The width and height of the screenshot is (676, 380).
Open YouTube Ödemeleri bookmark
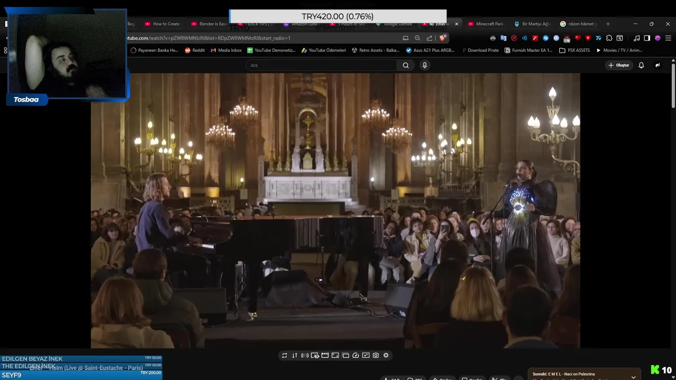click(324, 50)
